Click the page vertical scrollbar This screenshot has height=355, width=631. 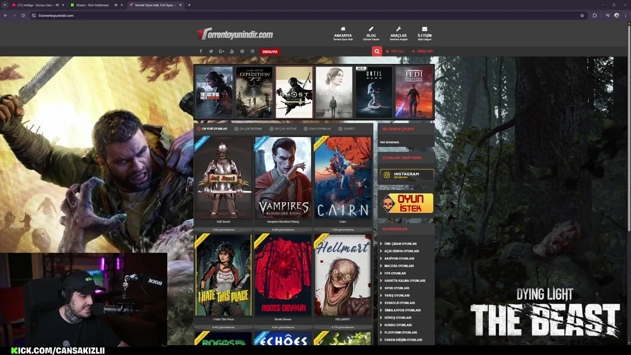point(629,128)
